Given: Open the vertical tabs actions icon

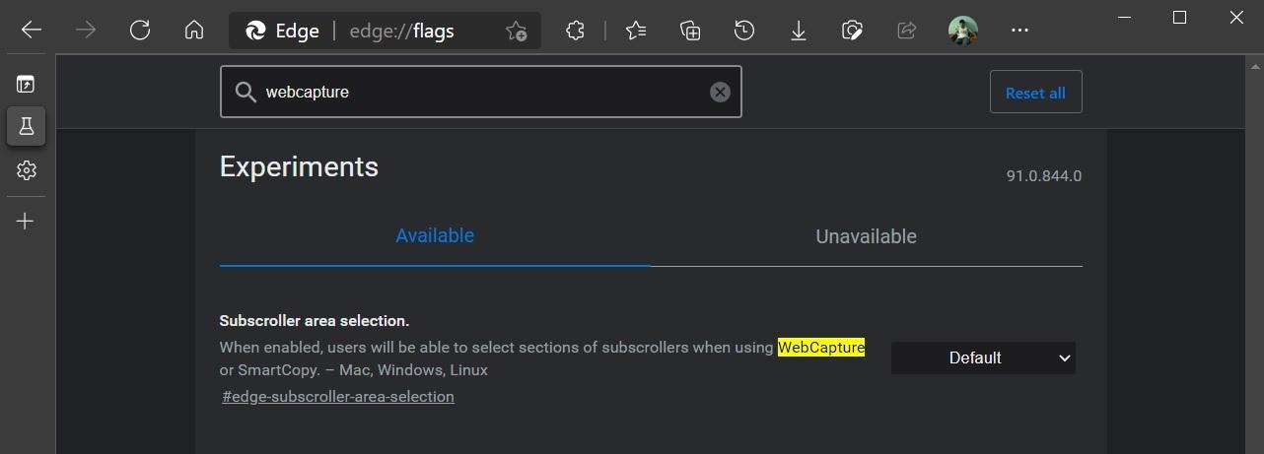Looking at the screenshot, I should tap(27, 84).
